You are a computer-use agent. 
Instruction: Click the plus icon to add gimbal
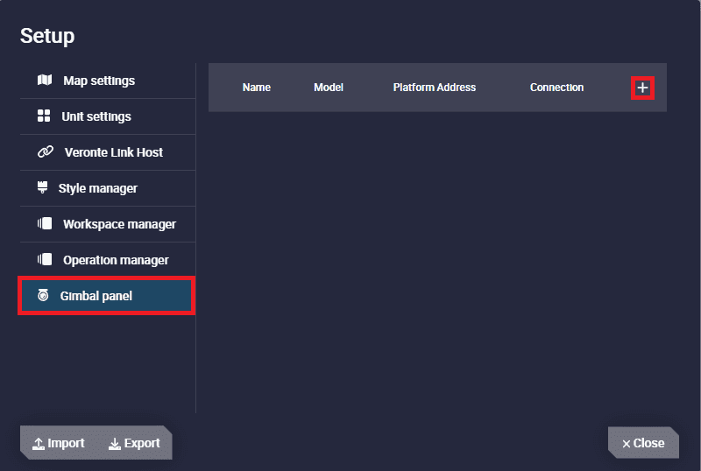(x=642, y=88)
